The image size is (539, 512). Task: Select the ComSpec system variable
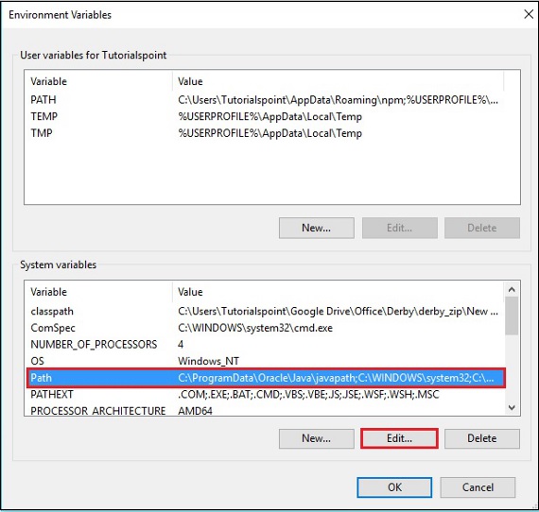click(264, 328)
